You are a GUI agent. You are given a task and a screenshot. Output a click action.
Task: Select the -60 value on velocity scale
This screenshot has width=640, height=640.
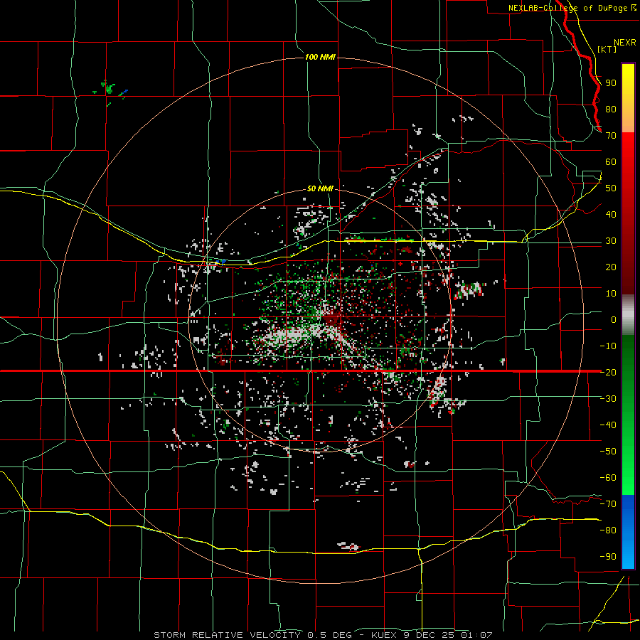tap(608, 478)
